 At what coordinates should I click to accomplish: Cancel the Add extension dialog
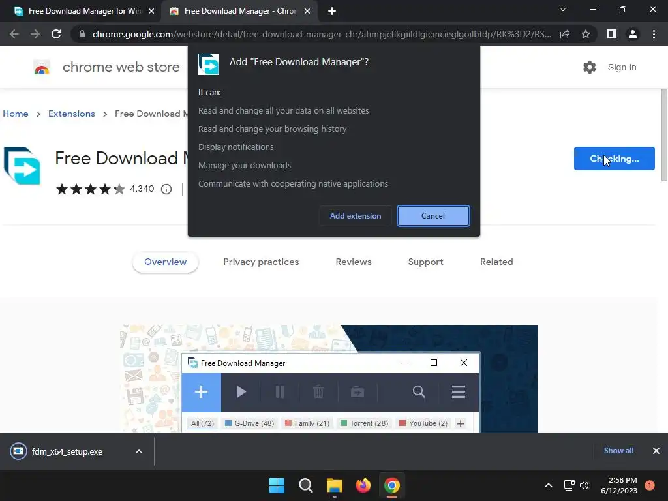[x=433, y=215]
